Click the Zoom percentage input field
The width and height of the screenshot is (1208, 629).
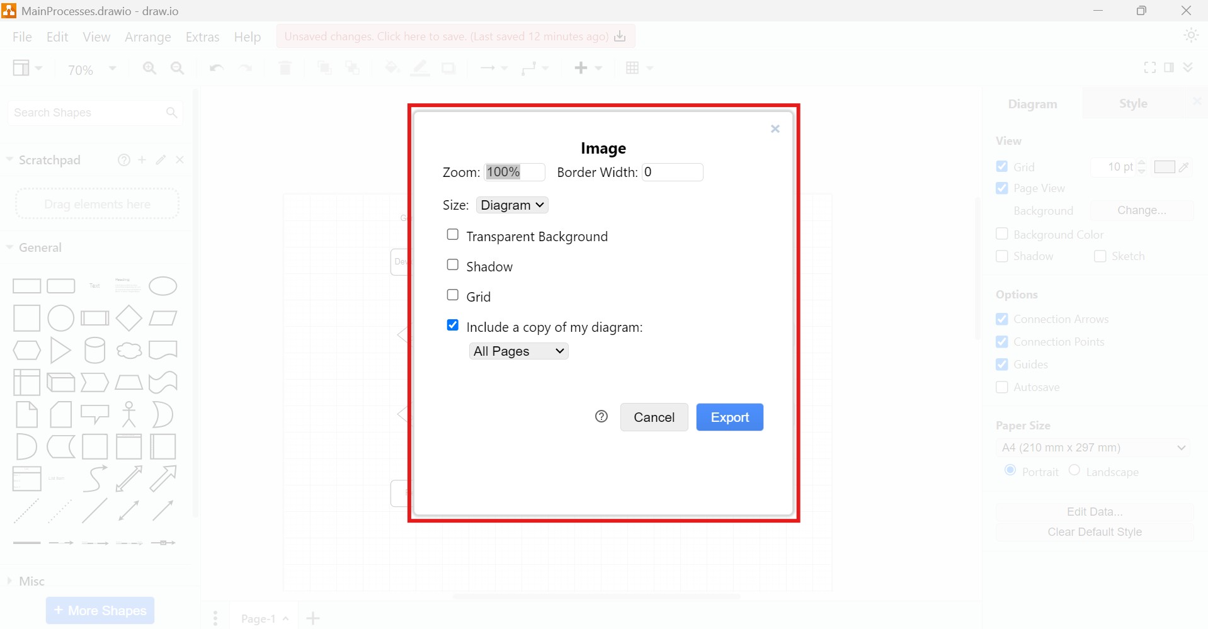(515, 172)
